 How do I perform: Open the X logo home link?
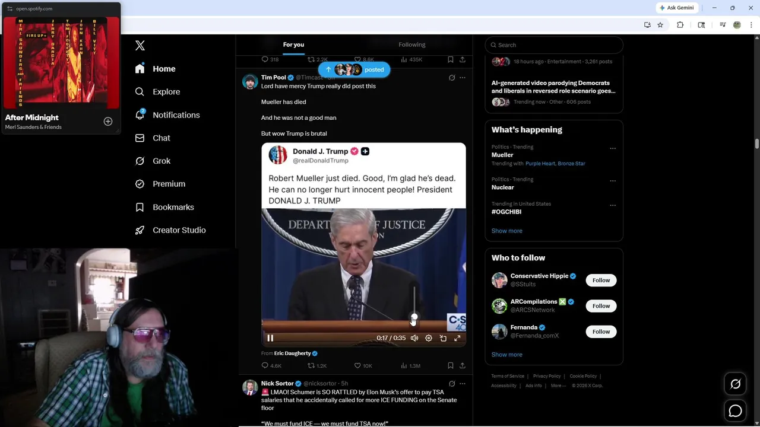(140, 46)
